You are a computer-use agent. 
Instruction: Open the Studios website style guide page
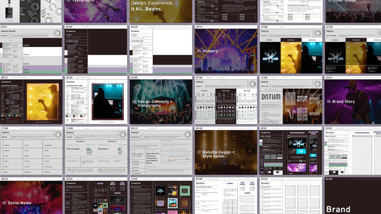click(x=353, y=151)
